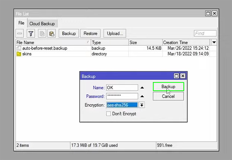This screenshot has height=160, width=232.
Task: Select the File tab
Action: pyautogui.click(x=21, y=23)
